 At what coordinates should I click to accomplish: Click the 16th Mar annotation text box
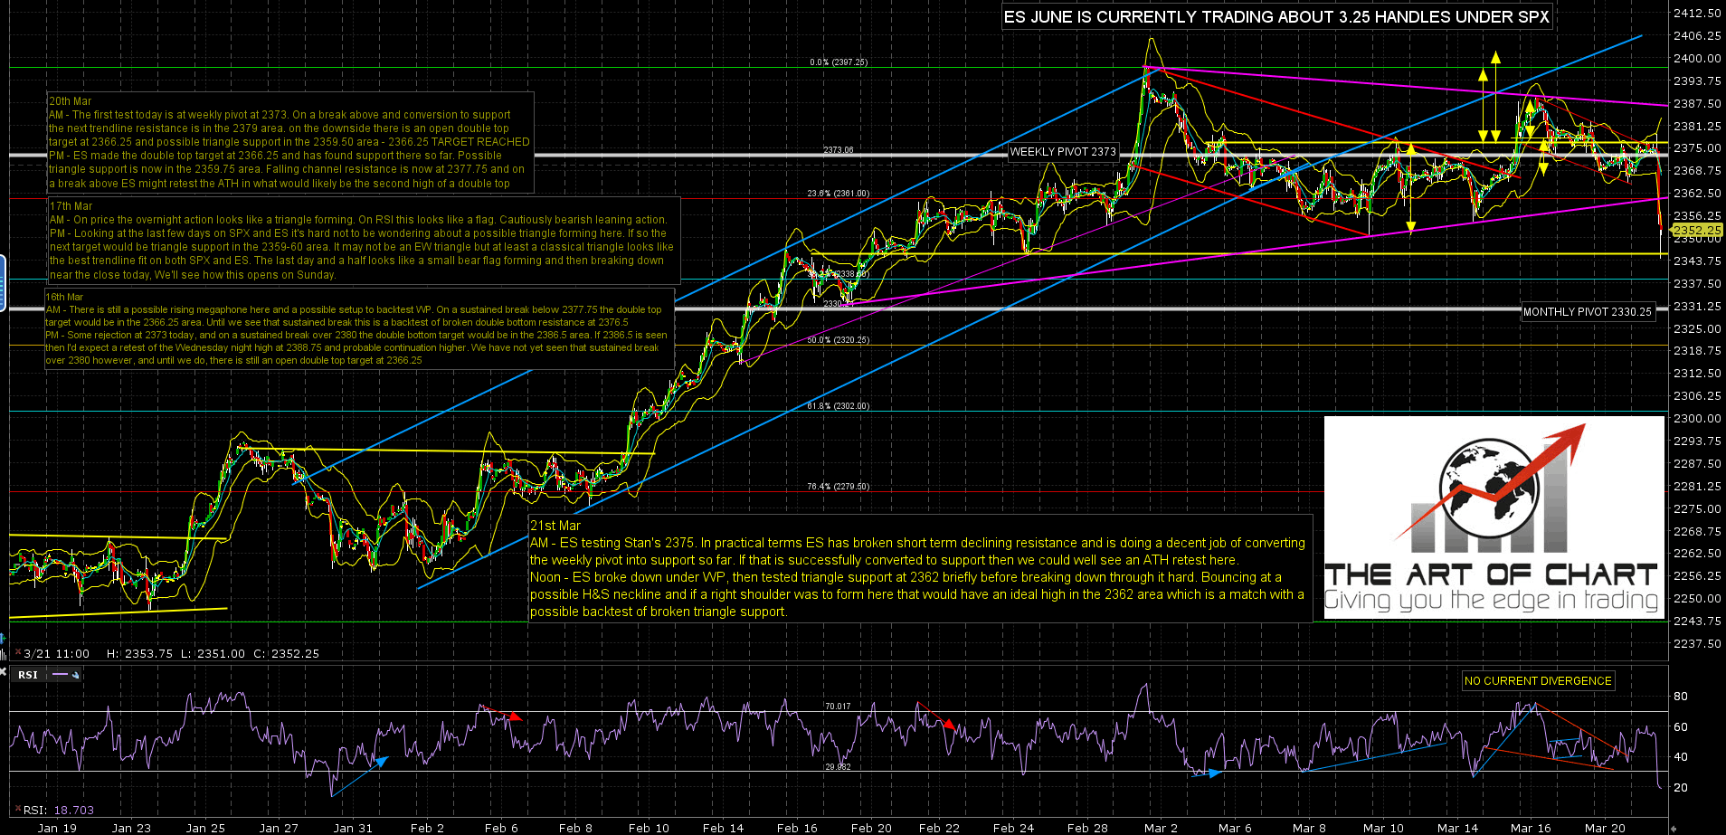pos(357,327)
